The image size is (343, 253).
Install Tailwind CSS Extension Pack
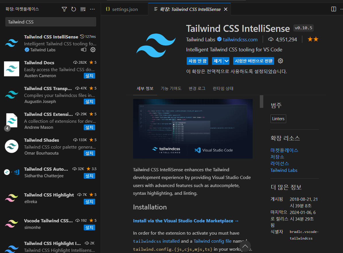point(89,127)
